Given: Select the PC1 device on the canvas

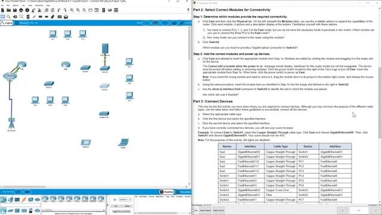Looking at the screenshot, I should coord(53,35).
